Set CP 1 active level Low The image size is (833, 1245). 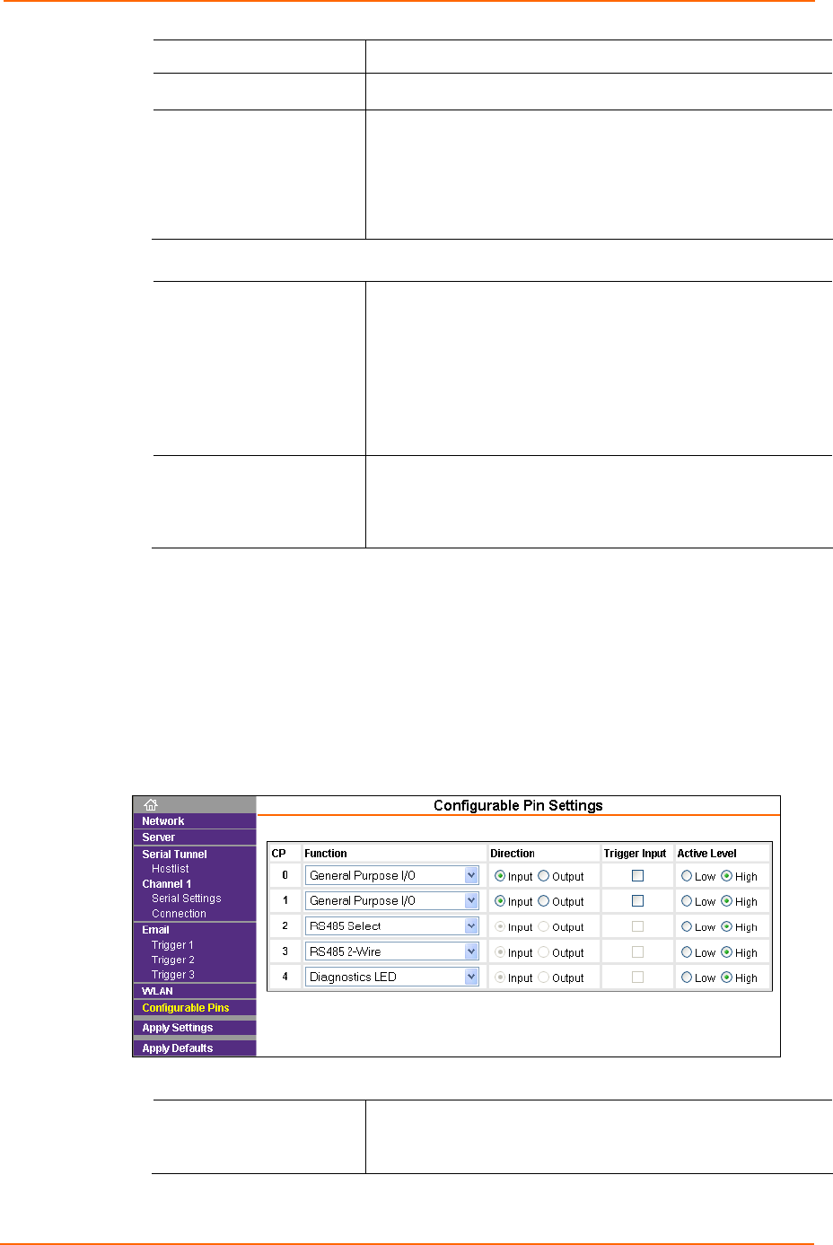[687, 901]
